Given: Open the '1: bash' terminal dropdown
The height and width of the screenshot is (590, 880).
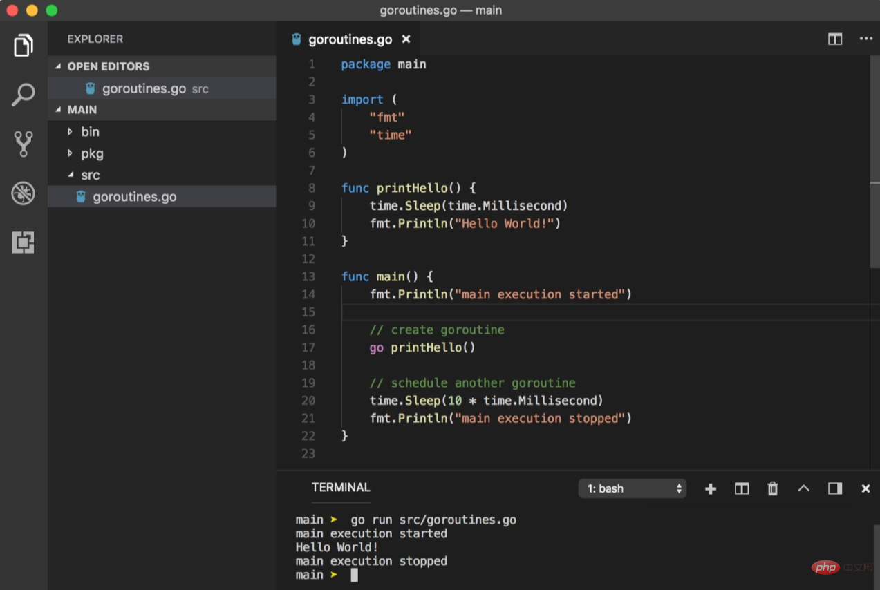Looking at the screenshot, I should click(x=632, y=489).
